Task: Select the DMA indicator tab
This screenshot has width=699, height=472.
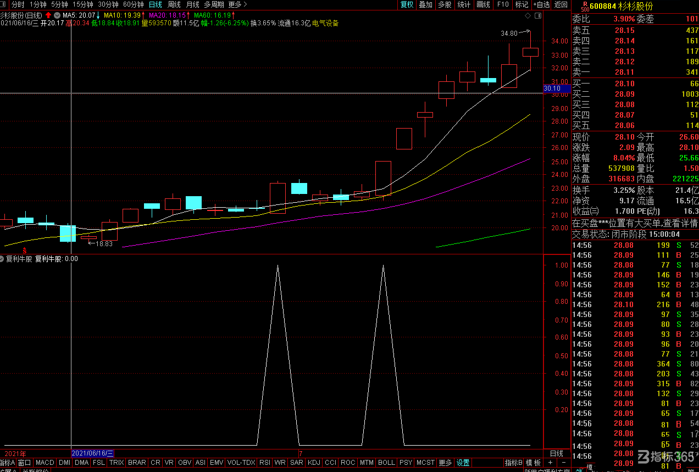Action: coord(82,463)
